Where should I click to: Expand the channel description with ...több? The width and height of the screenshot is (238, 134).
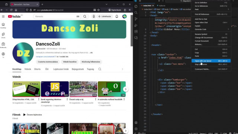[x=91, y=53]
